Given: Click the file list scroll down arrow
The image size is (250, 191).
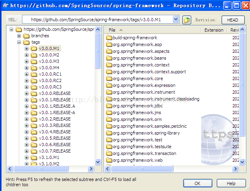Looking at the screenshot, I should pyautogui.click(x=242, y=162).
